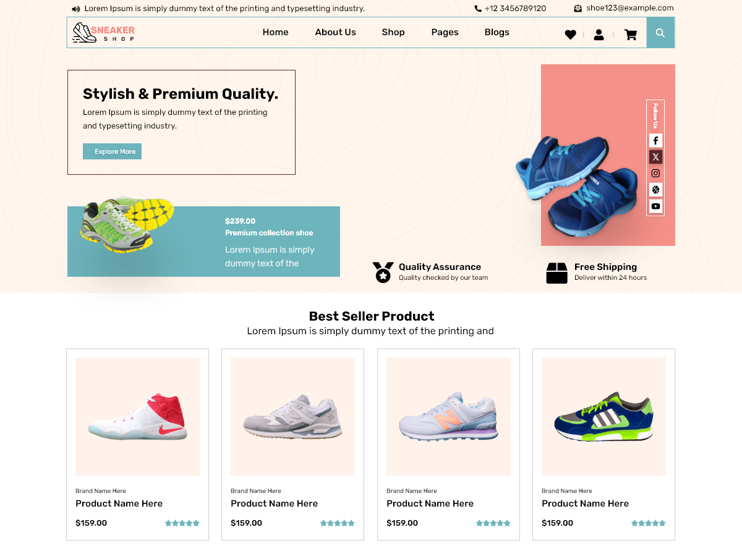Image resolution: width=742 pixels, height=556 pixels.
Task: Open the wishlist heart icon
Action: coord(570,35)
